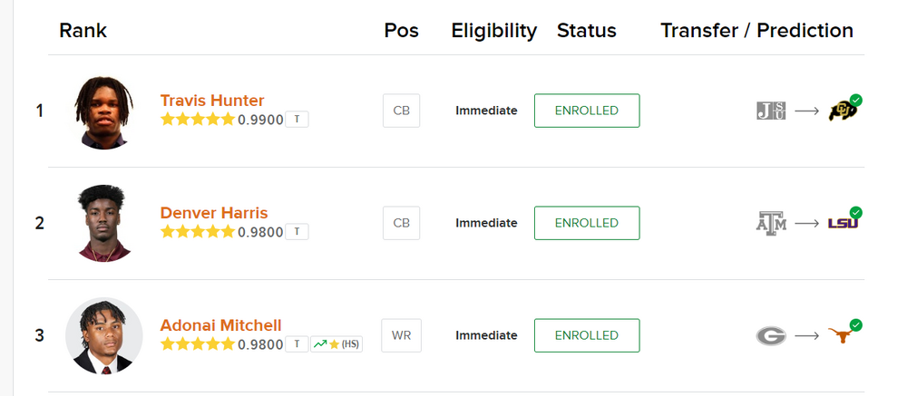Image resolution: width=907 pixels, height=396 pixels.
Task: Click the Texas A&M logo in Denver Harris's row
Action: [x=771, y=223]
